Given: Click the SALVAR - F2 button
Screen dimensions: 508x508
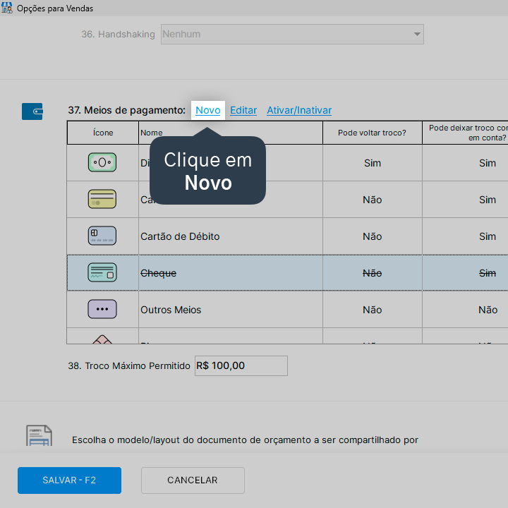Looking at the screenshot, I should pyautogui.click(x=69, y=480).
